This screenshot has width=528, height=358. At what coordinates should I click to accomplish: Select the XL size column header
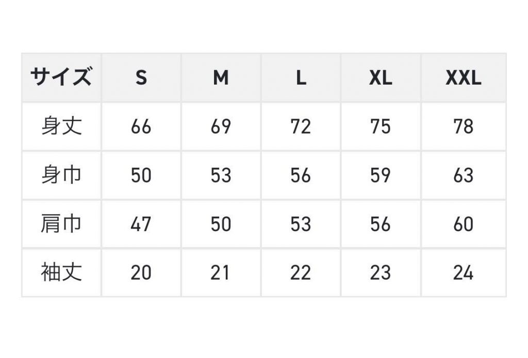(x=381, y=77)
